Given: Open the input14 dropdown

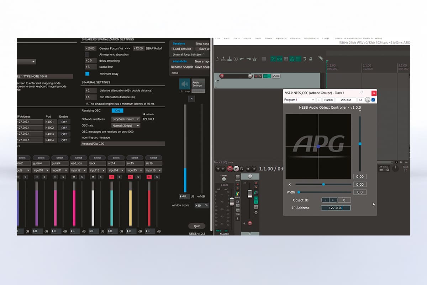Looking at the screenshot, I should coord(116,170).
